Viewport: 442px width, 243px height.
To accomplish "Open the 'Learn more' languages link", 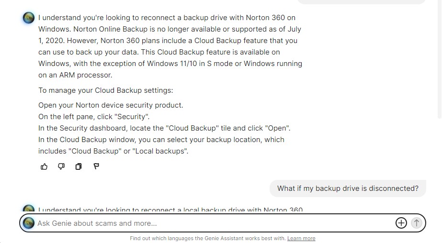I will [x=301, y=238].
